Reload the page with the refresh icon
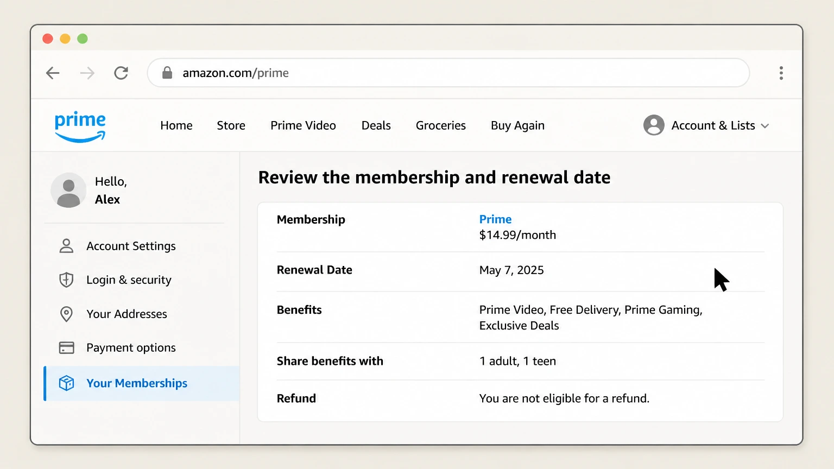 click(x=121, y=73)
